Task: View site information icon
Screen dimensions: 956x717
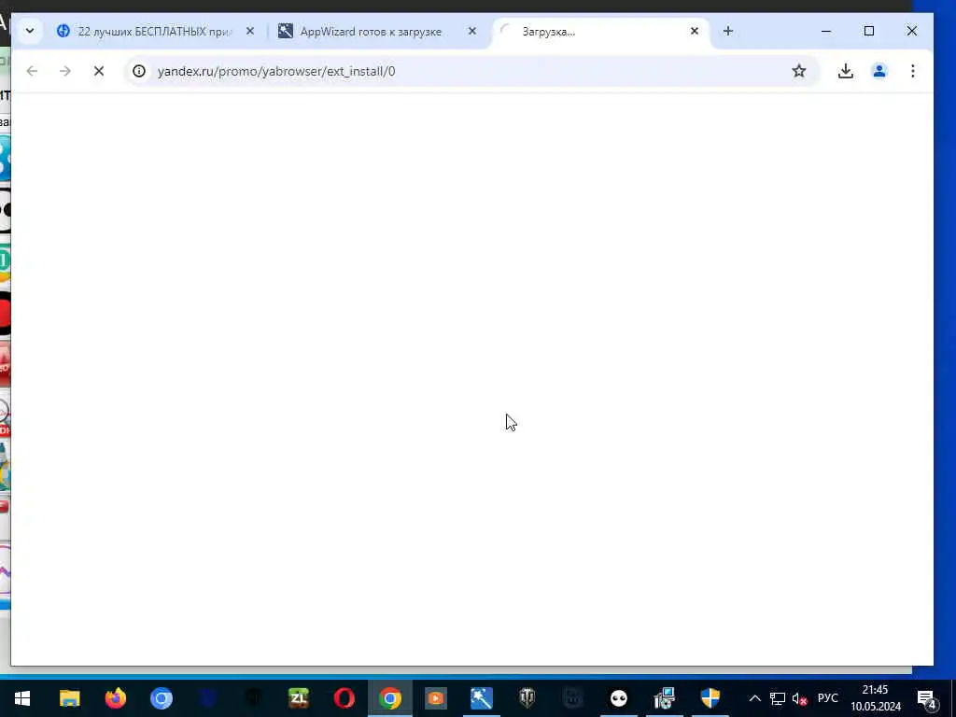Action: click(139, 71)
